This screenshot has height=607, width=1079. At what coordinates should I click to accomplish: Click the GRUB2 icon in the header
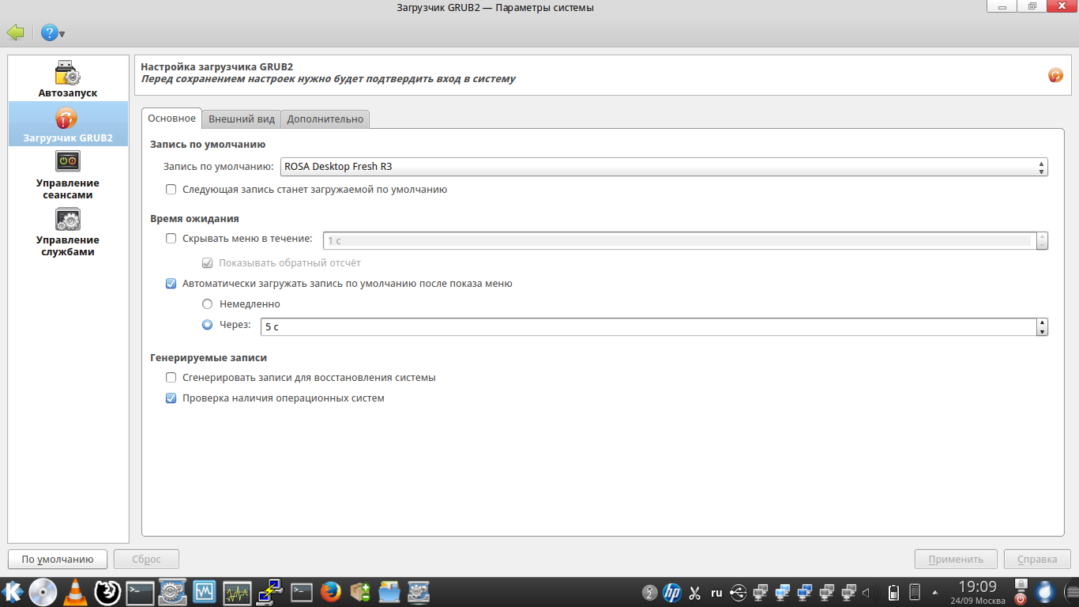[x=1055, y=75]
